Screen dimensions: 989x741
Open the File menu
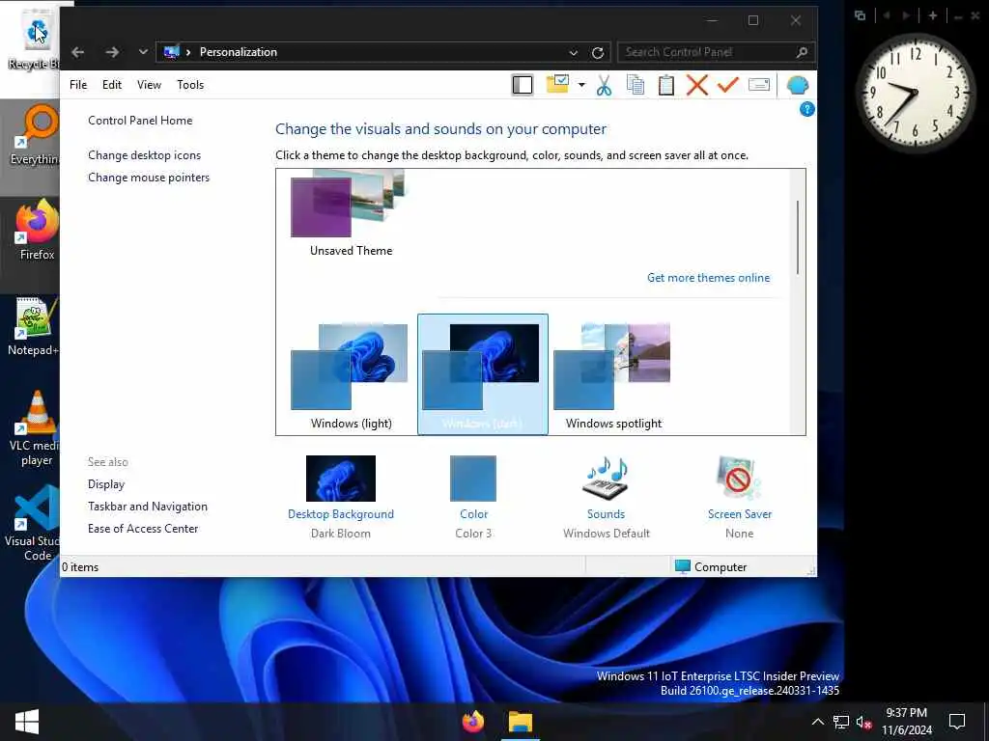tap(78, 85)
